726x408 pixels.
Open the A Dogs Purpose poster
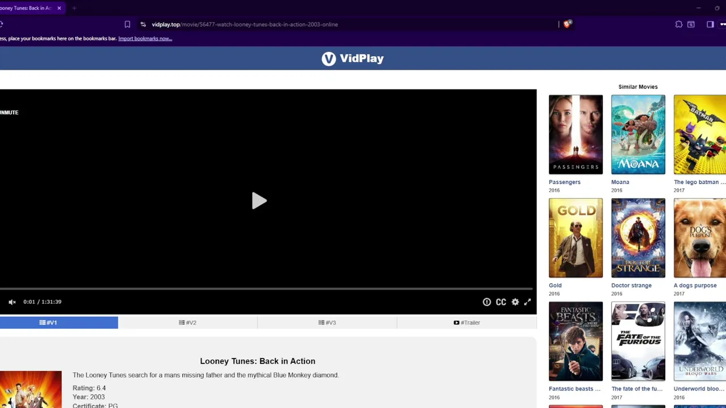(700, 238)
